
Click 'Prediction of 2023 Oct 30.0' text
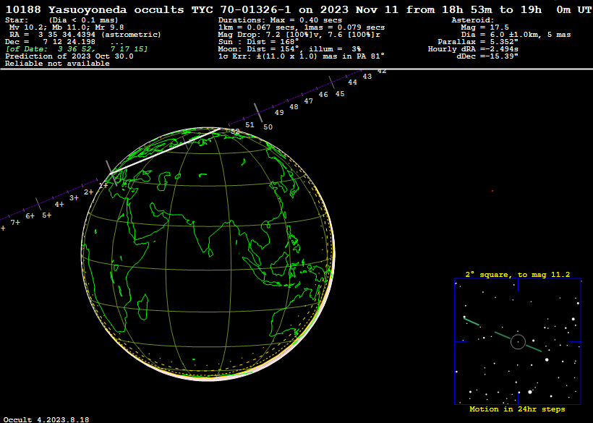(69, 56)
